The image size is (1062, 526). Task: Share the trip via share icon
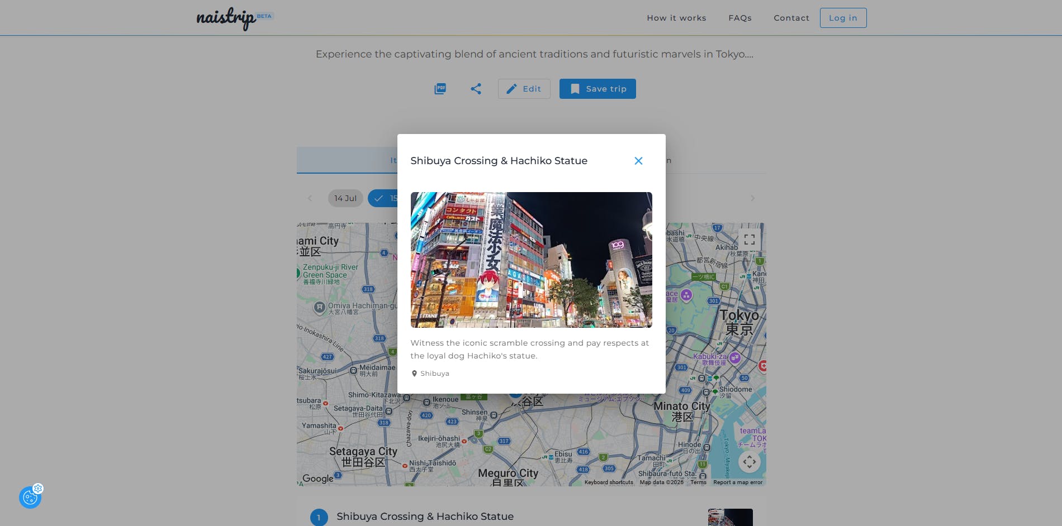(x=476, y=89)
